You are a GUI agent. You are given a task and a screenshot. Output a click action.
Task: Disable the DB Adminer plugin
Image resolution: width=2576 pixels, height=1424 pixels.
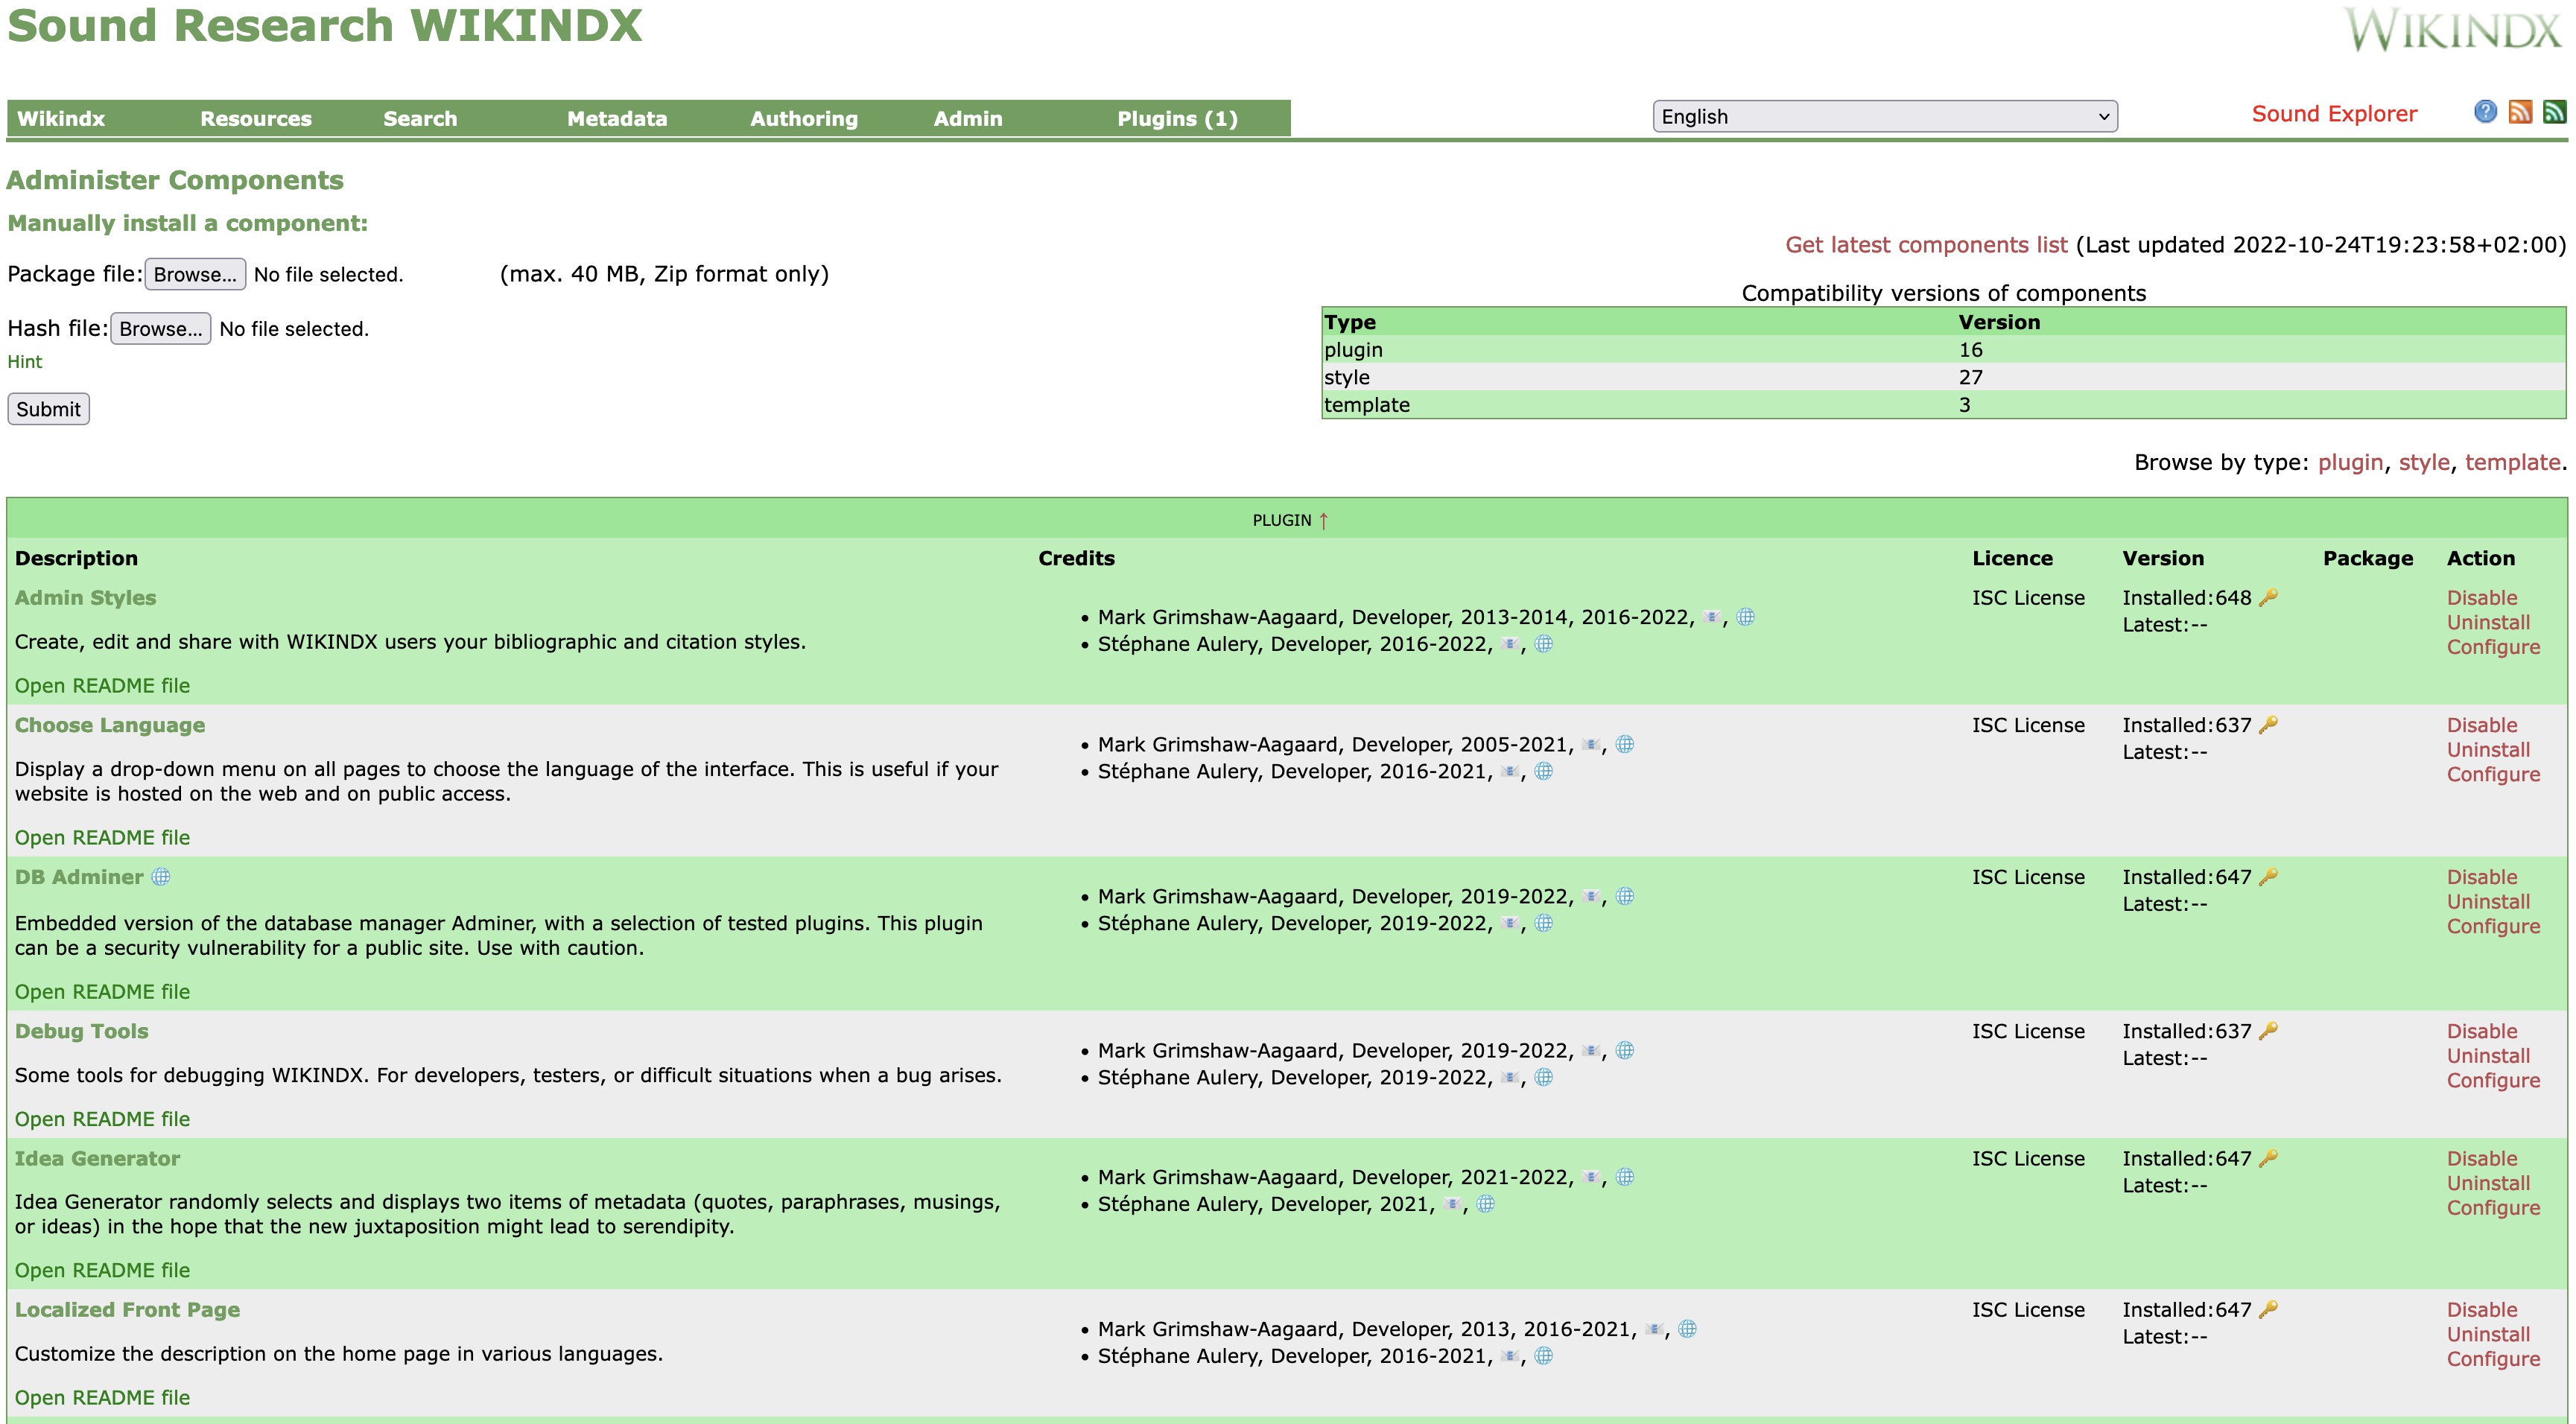coord(2484,877)
